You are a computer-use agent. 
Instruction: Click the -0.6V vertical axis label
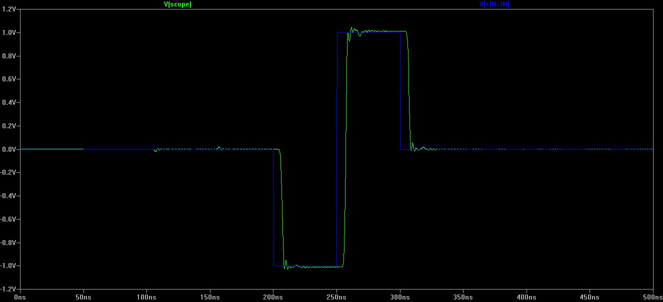click(8, 219)
